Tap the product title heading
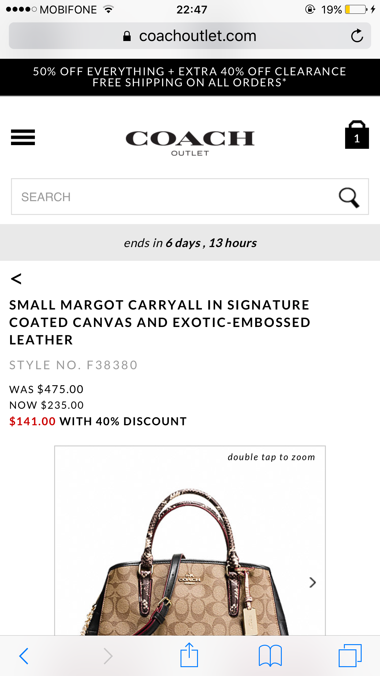The image size is (380, 676). pyautogui.click(x=160, y=322)
